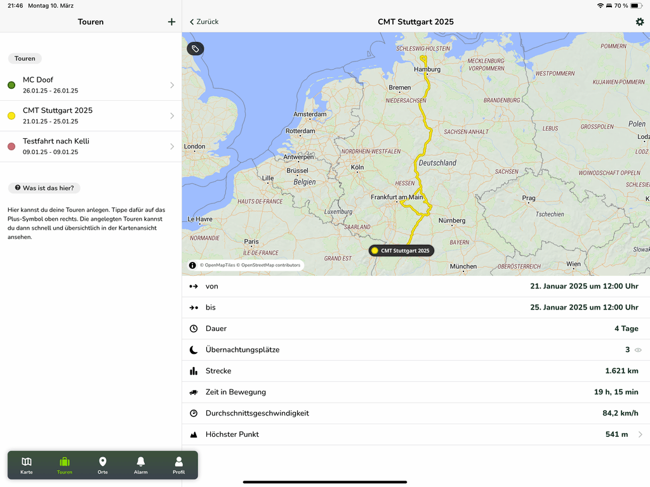Tap the start arrow icon beside von
This screenshot has width=650, height=487.
(x=194, y=286)
